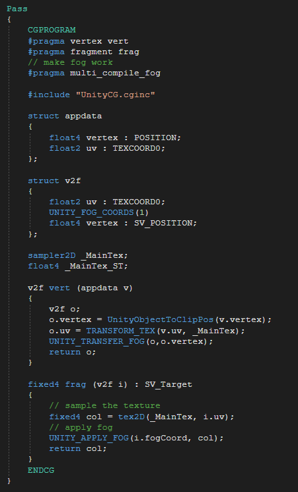Image resolution: width=298 pixels, height=492 pixels.
Task: Click the POSITION semantic in appdata
Action: pyautogui.click(x=155, y=138)
